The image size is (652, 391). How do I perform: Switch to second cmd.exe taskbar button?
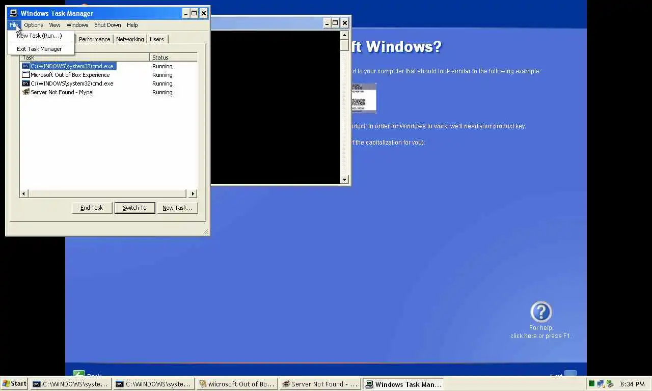pyautogui.click(x=154, y=384)
